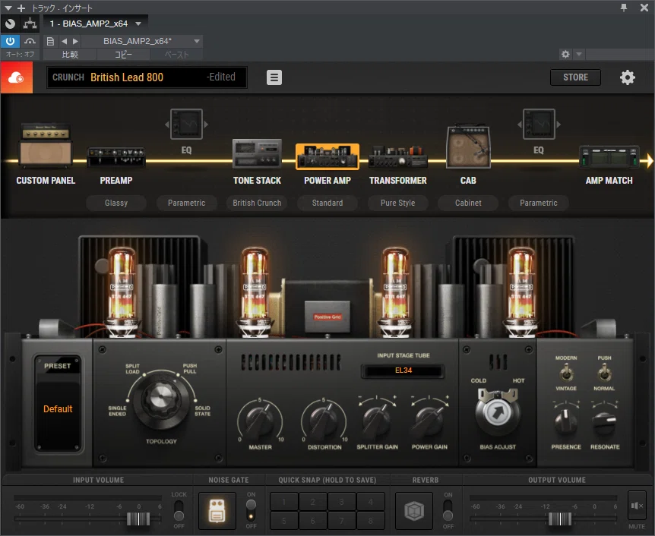
Task: Click the Power Gain knob
Action: pos(429,421)
